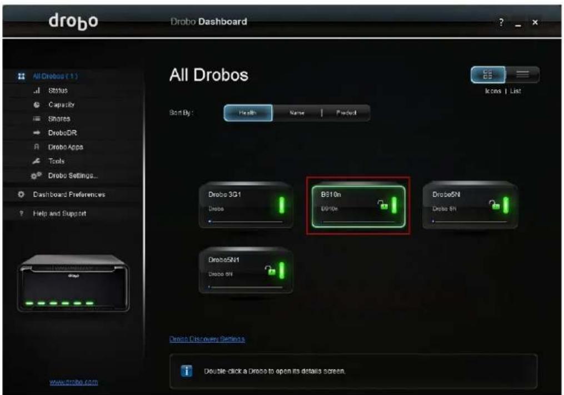The height and width of the screenshot is (395, 564).
Task: Visit the www.drobo.com link
Action: (x=74, y=382)
